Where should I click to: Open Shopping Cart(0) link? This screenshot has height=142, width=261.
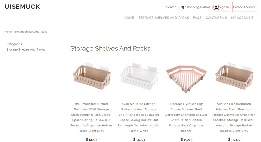(197, 7)
